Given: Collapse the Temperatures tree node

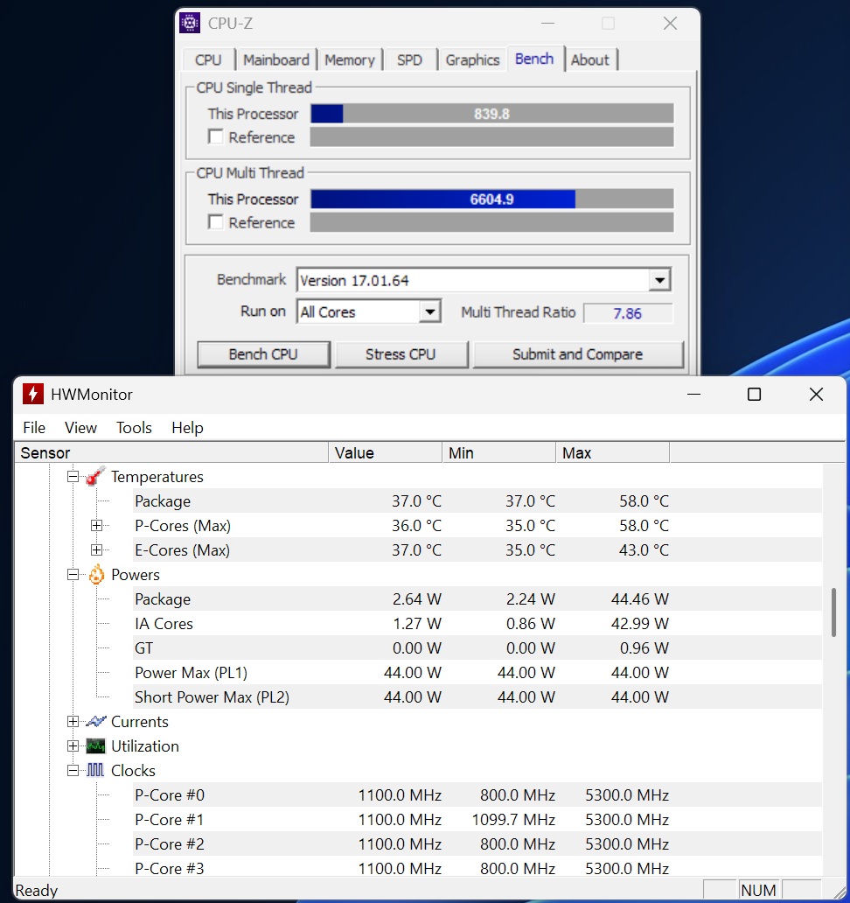Looking at the screenshot, I should pos(73,476).
